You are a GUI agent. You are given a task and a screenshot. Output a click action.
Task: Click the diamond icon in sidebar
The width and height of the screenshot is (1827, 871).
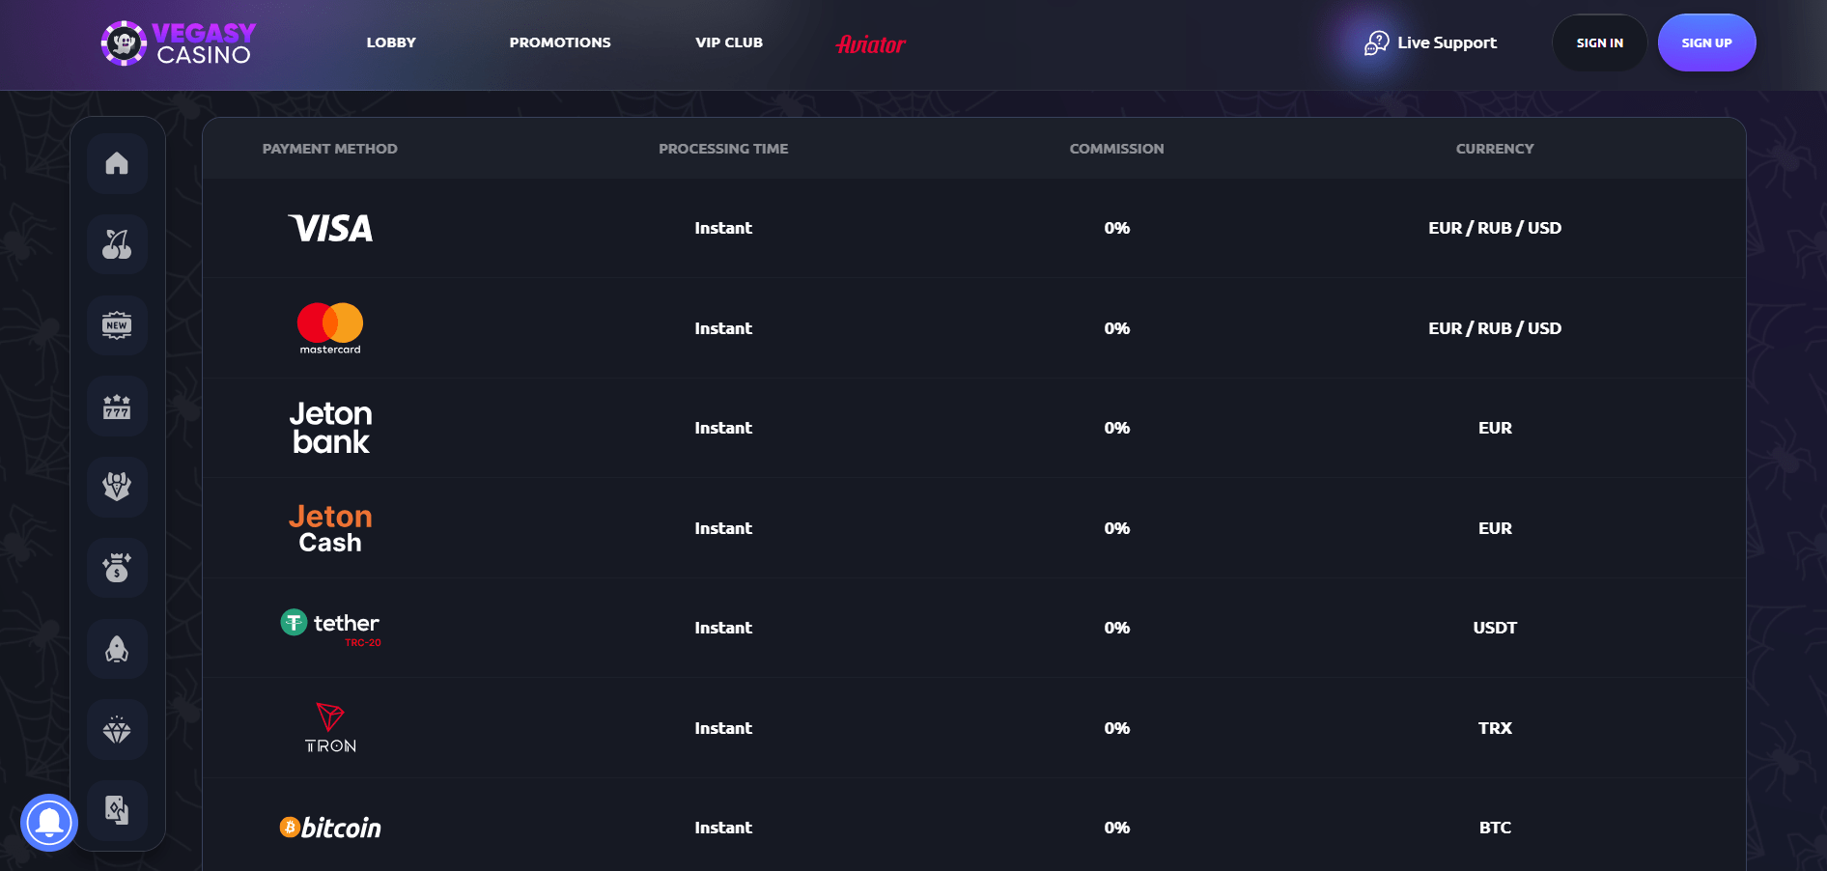tap(117, 730)
